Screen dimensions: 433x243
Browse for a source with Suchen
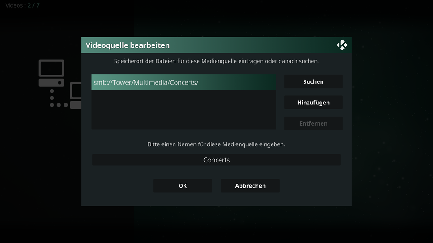click(x=313, y=81)
